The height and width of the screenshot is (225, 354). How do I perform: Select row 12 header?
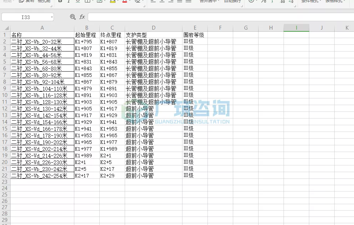5,109
